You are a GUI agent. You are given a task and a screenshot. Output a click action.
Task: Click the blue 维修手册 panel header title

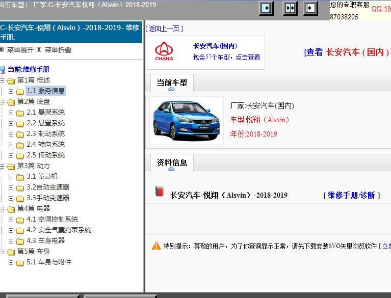(x=71, y=32)
